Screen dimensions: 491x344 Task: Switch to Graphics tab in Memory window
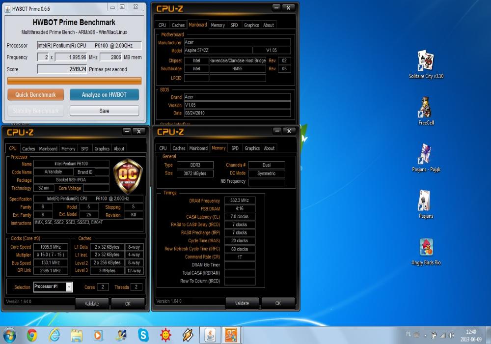[252, 148]
